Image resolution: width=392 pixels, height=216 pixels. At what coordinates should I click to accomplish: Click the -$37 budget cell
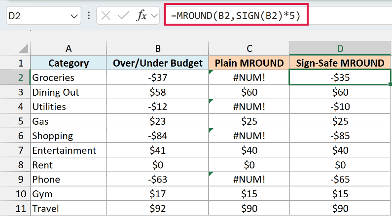point(157,77)
